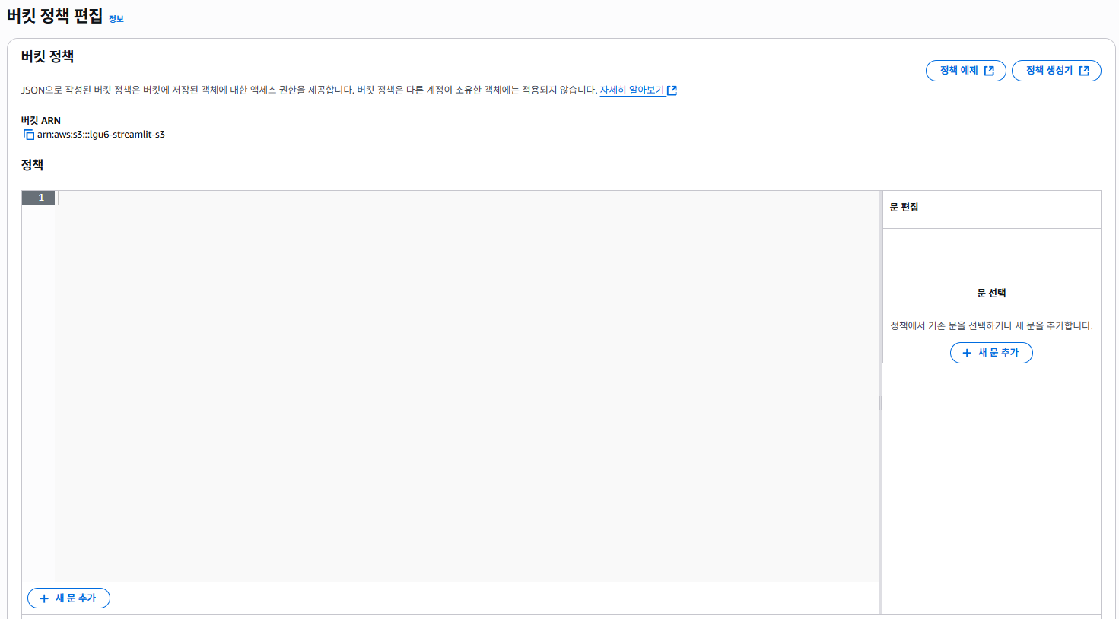Select line number 1 in the editor gutter
The width and height of the screenshot is (1119, 619).
point(38,198)
